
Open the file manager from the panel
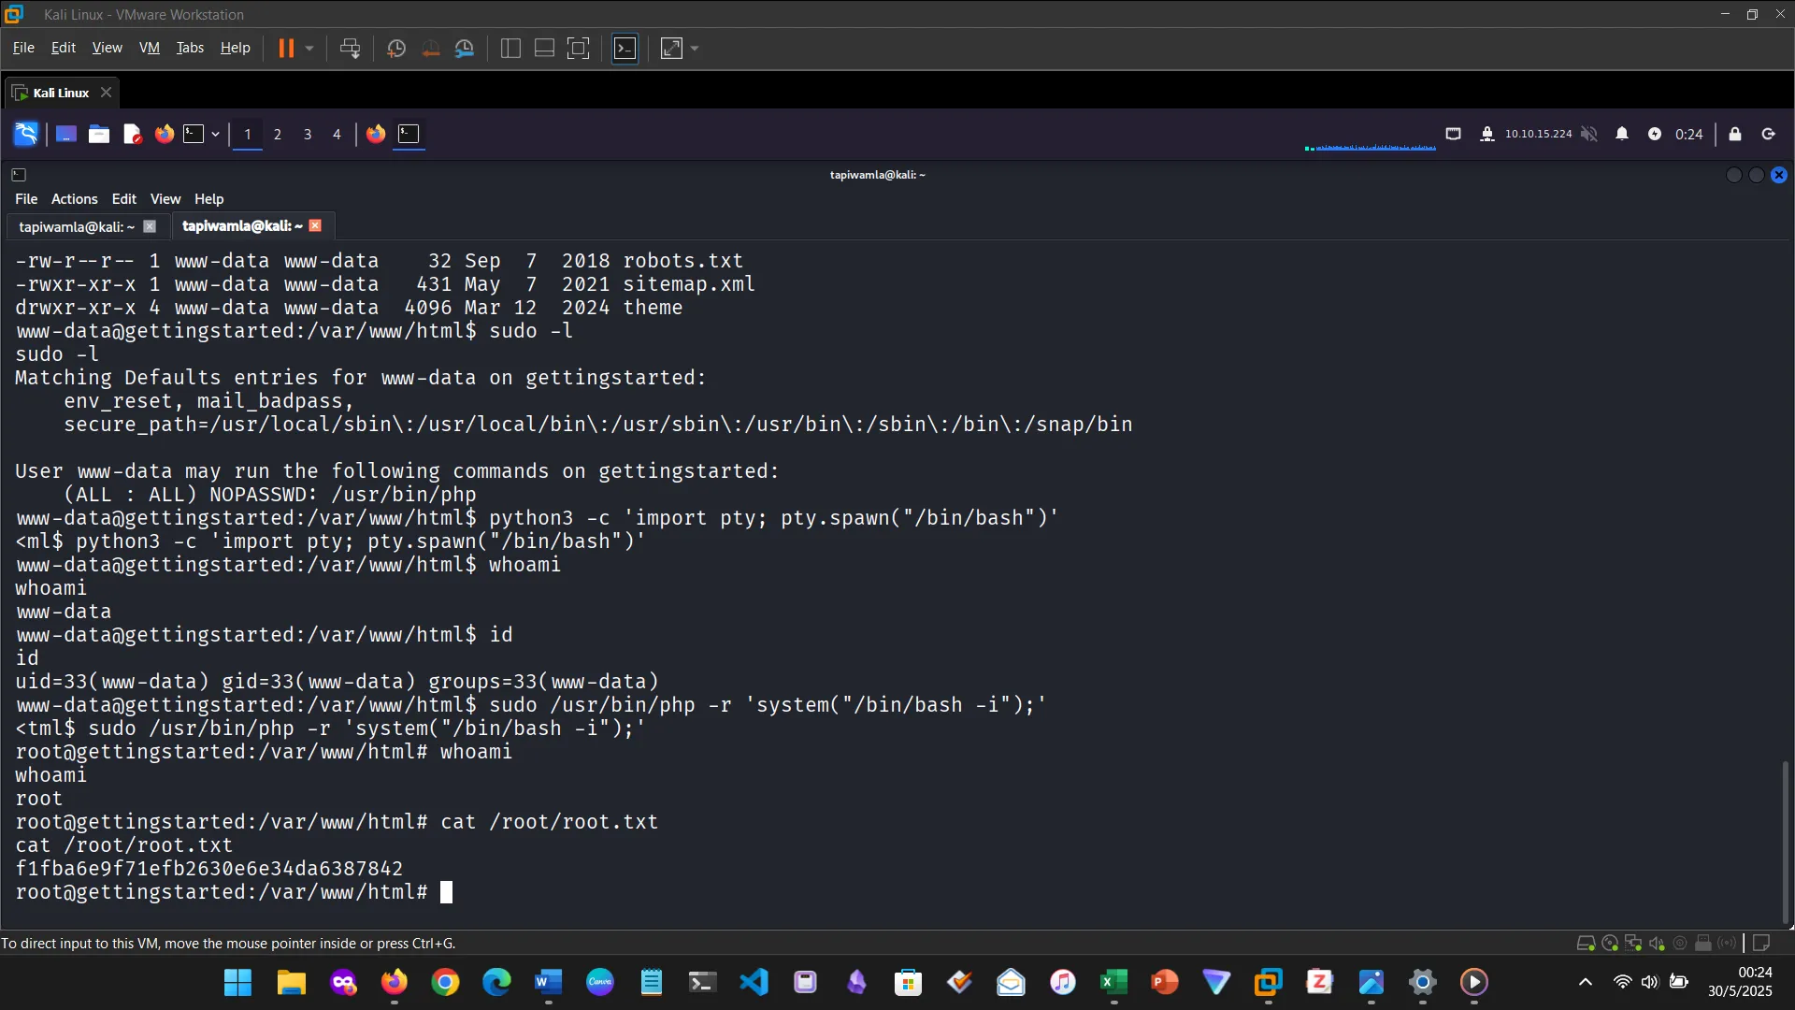click(x=98, y=134)
